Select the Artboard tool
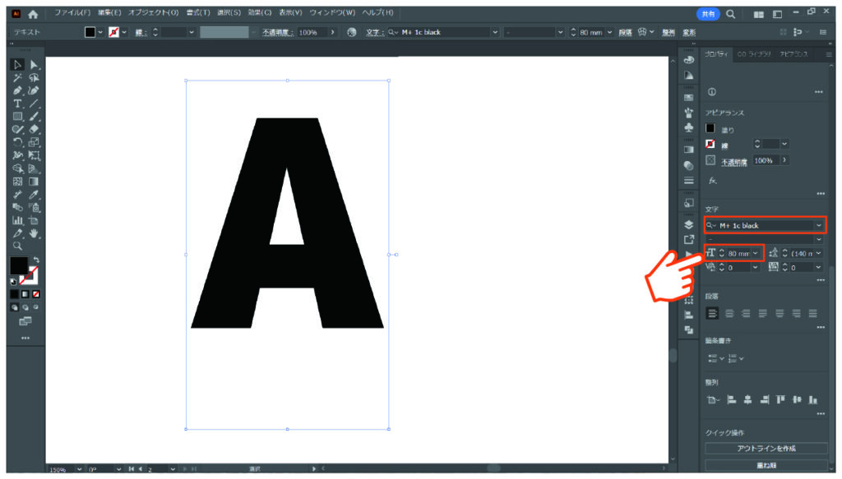Image resolution: width=842 pixels, height=479 pixels. click(x=34, y=220)
